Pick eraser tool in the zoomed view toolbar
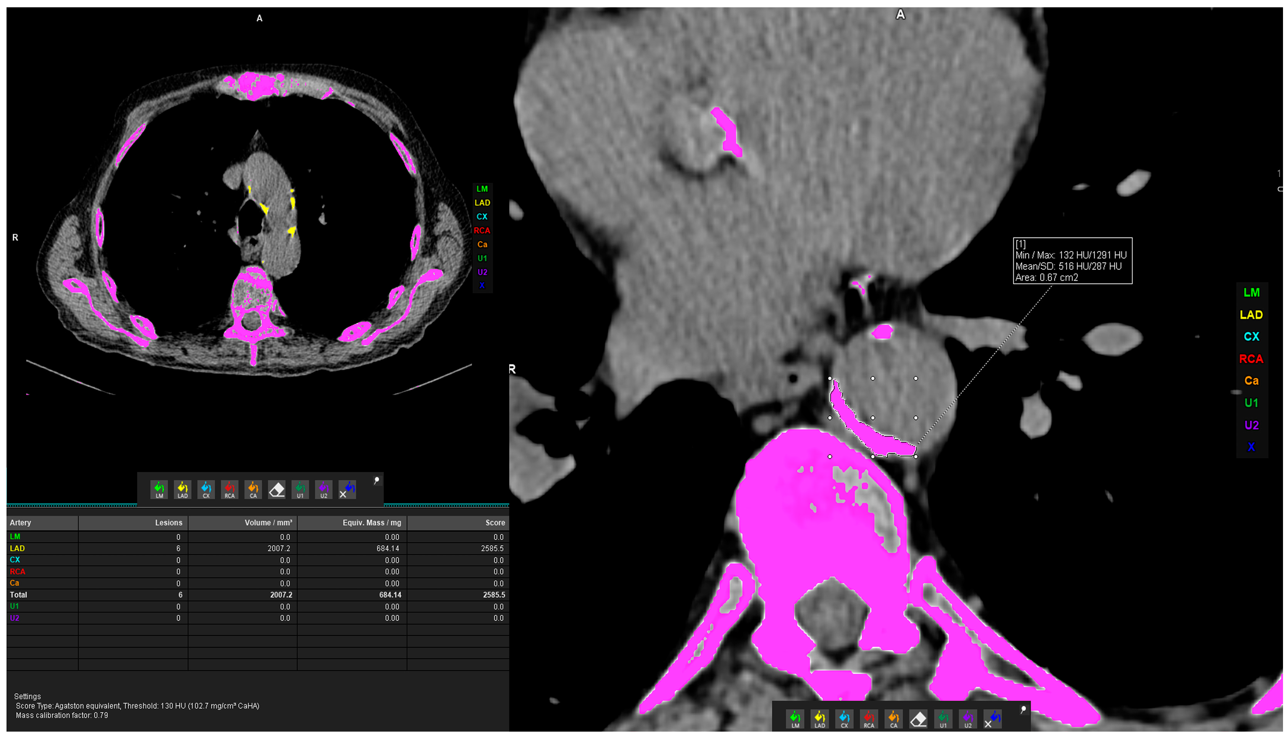1288x737 pixels. (x=918, y=719)
